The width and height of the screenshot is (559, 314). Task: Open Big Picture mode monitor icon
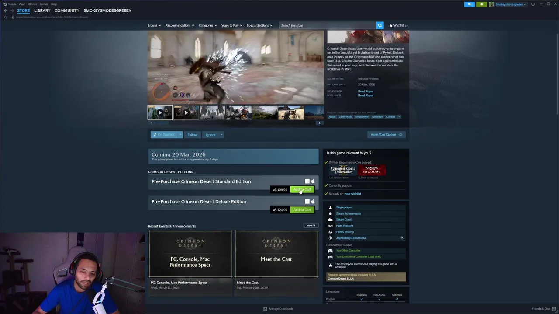tap(533, 4)
